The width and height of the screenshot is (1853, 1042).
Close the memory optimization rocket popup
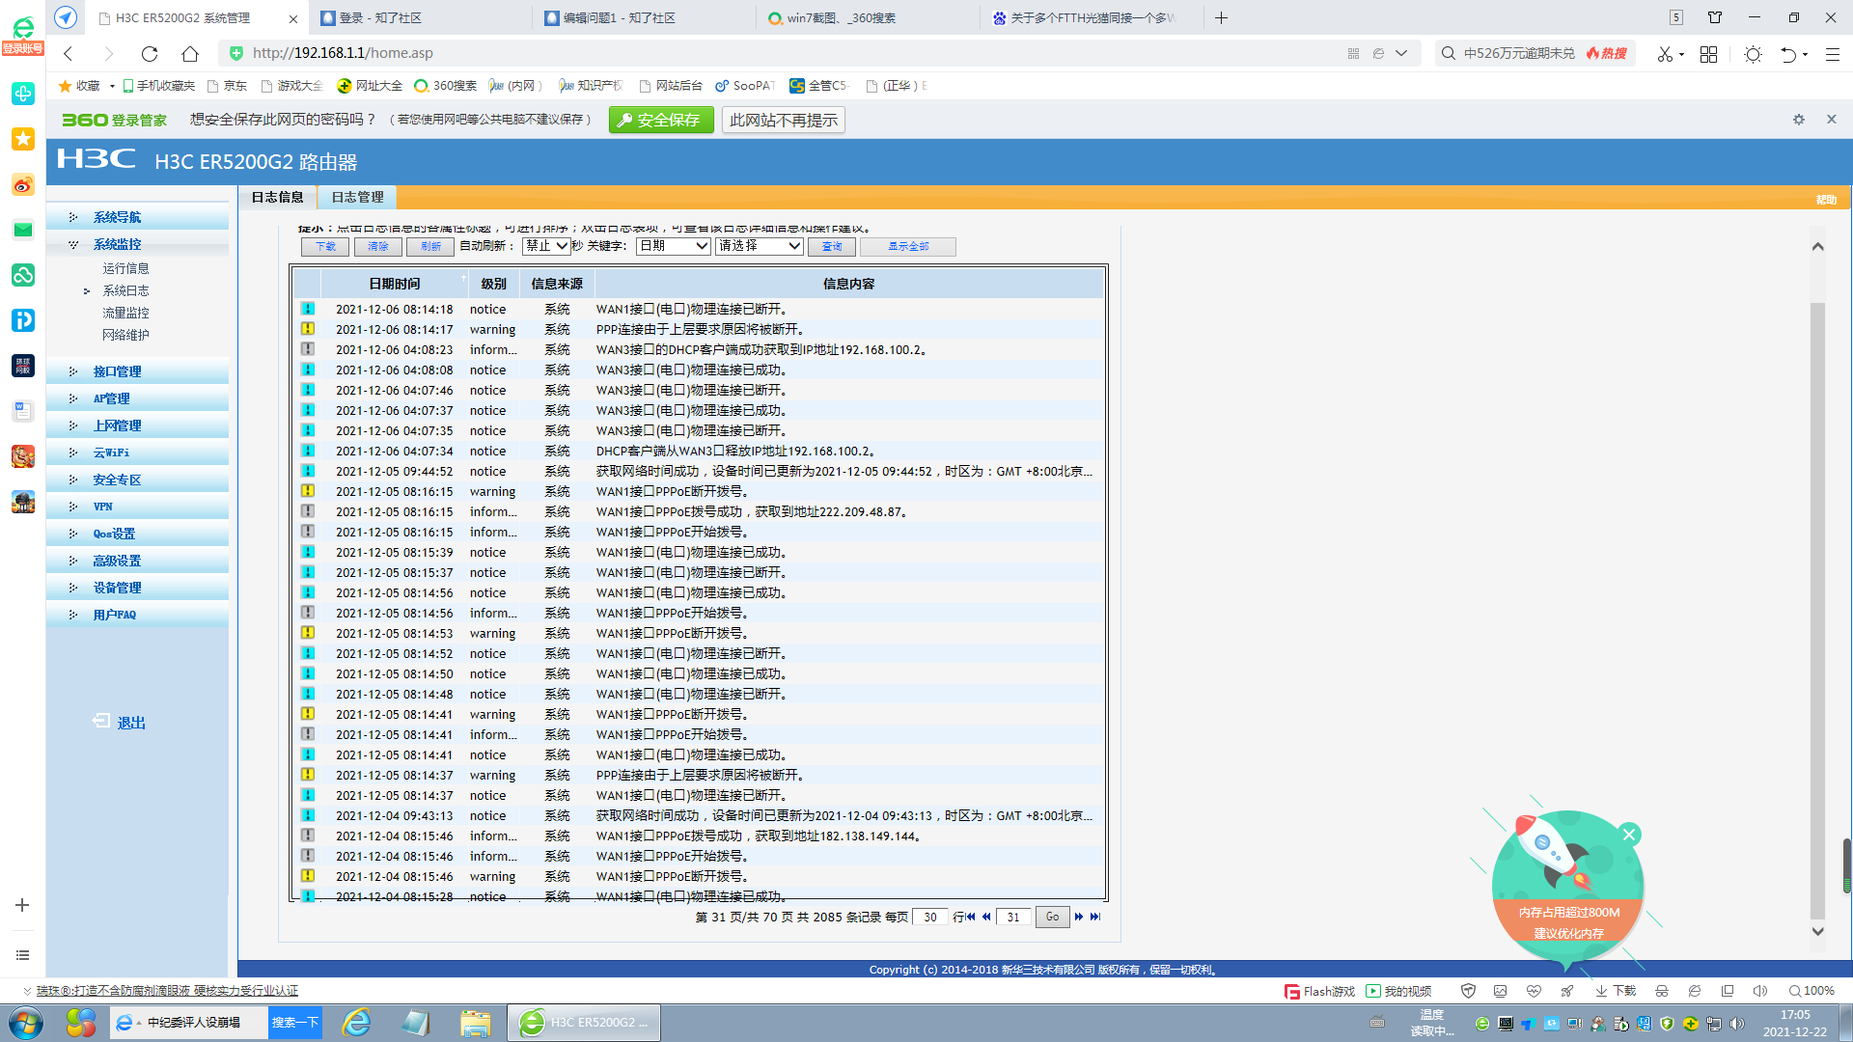pos(1629,835)
